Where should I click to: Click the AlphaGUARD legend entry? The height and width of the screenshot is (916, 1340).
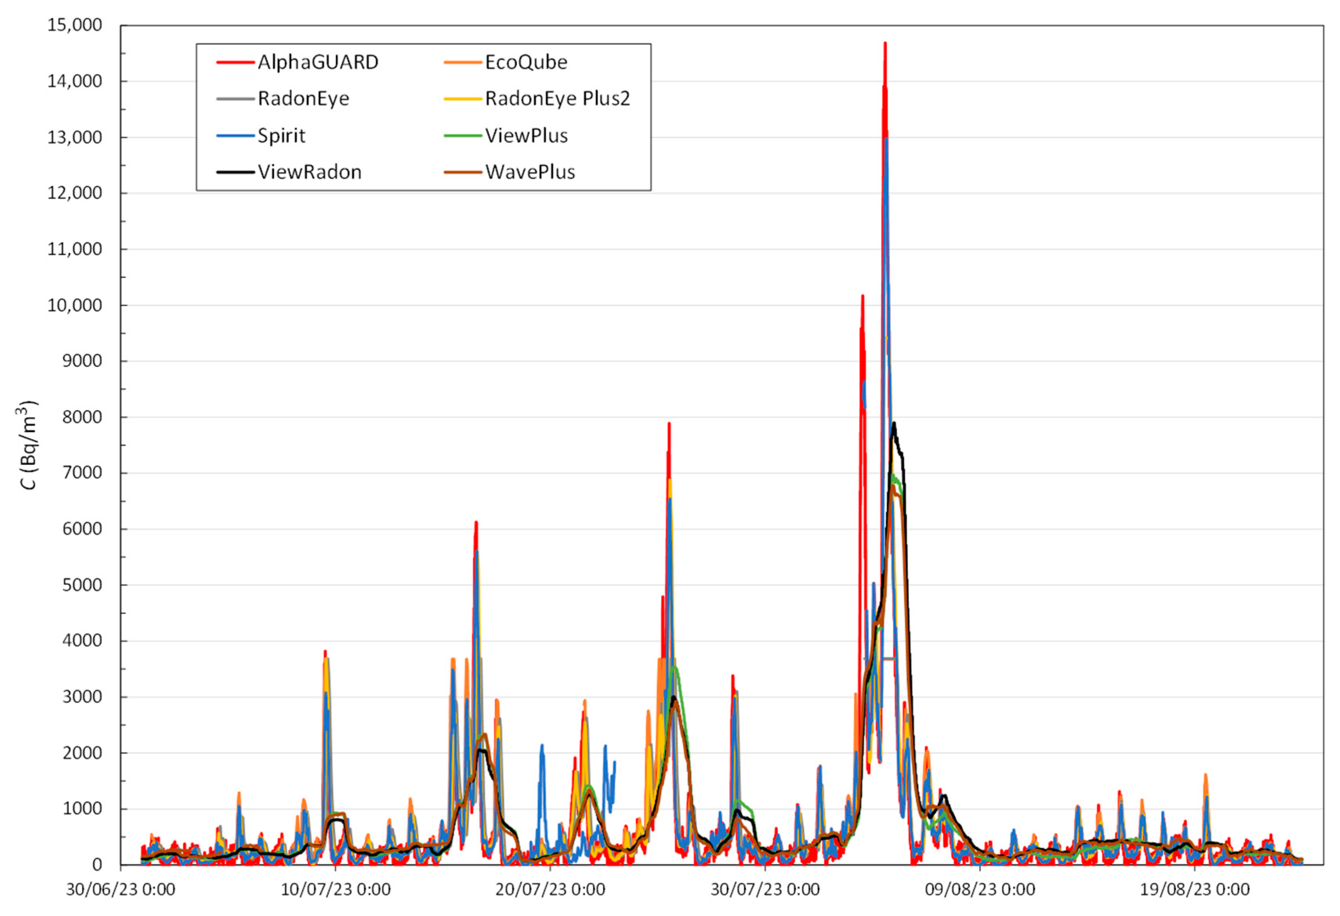pos(318,62)
